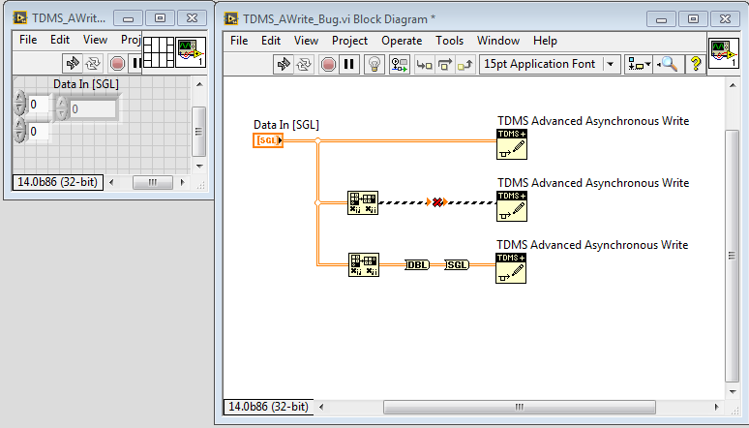
Task: Open View menu in front panel window
Action: click(95, 40)
